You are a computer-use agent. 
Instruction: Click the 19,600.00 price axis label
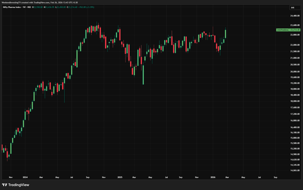coord(295,77)
